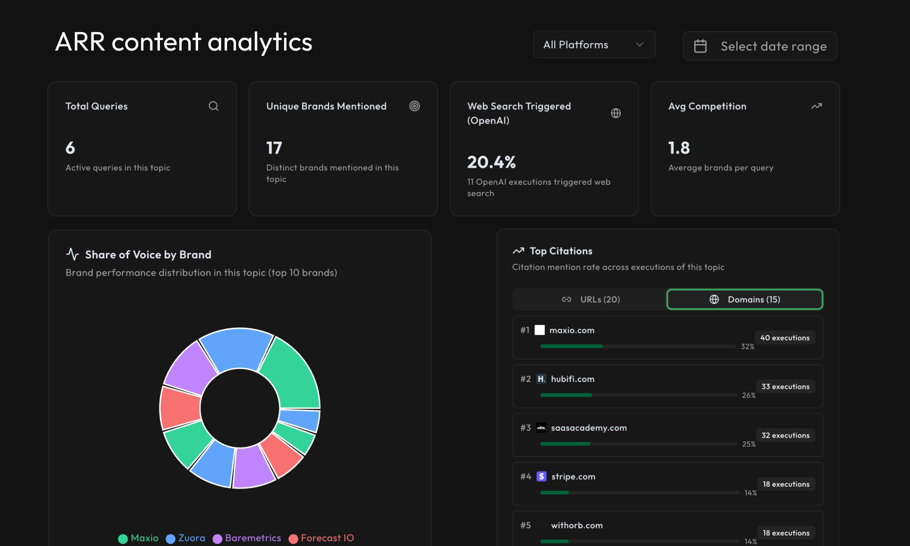The height and width of the screenshot is (546, 910).
Task: Toggle the Maxio legend entry
Action: point(138,538)
